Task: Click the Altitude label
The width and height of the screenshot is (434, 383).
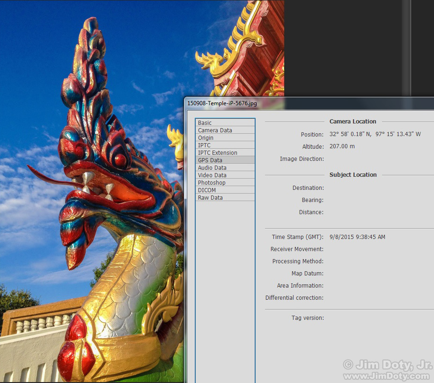Action: (x=313, y=146)
